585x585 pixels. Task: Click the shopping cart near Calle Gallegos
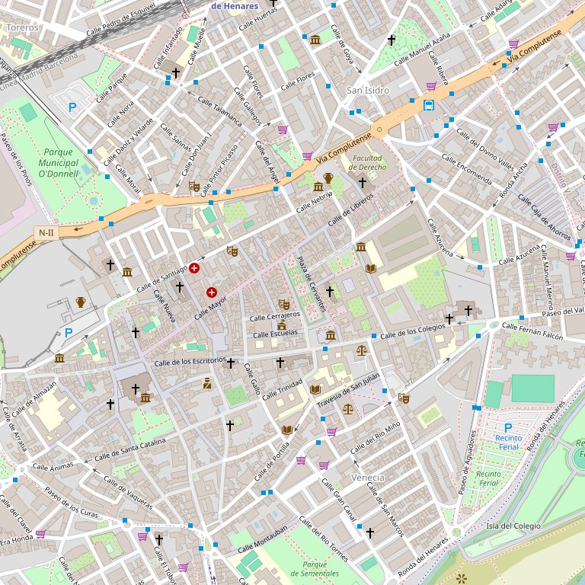pyautogui.click(x=283, y=129)
